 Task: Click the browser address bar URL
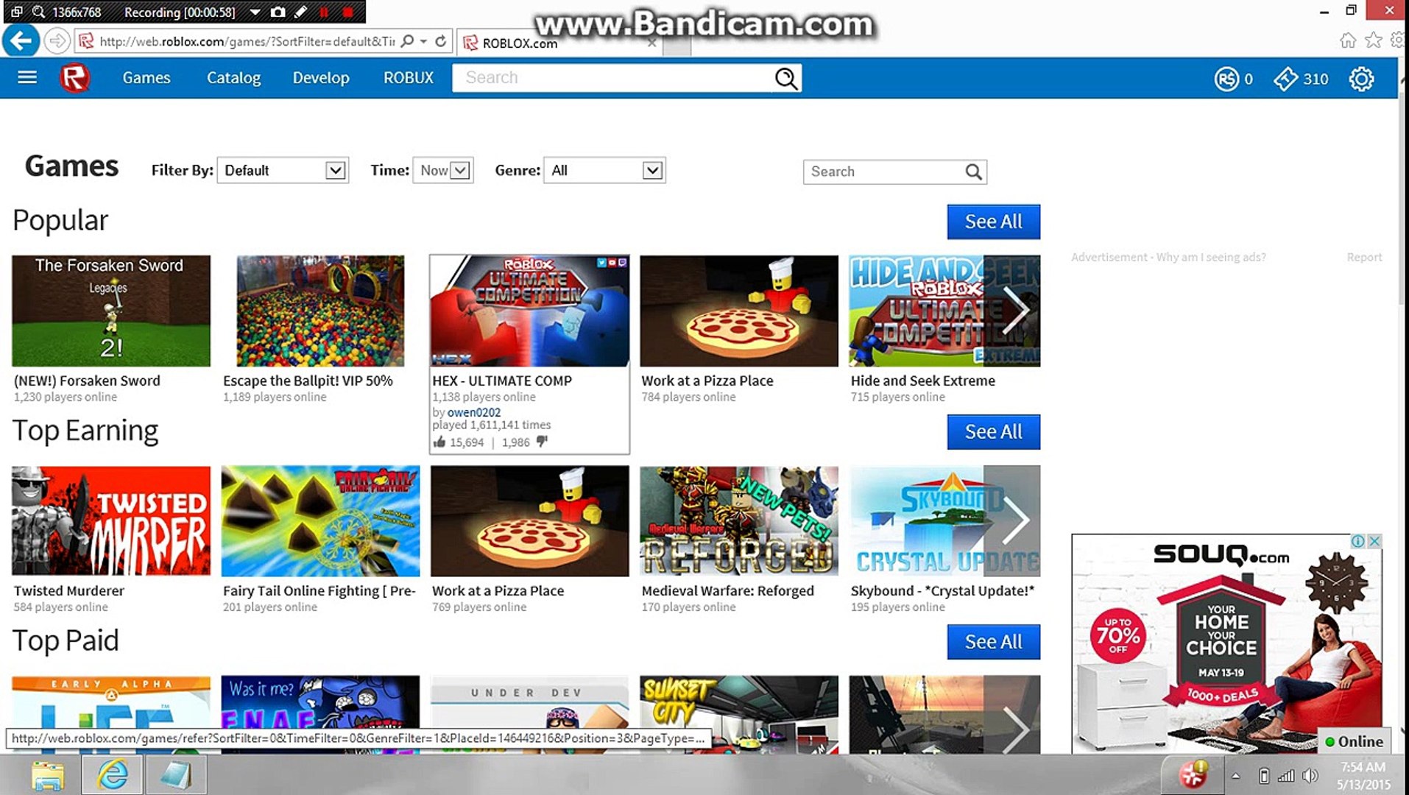[x=247, y=41]
